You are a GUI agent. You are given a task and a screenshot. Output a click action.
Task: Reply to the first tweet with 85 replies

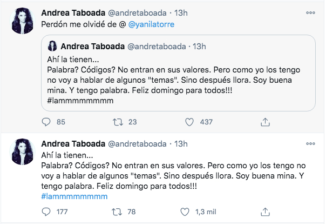46,122
